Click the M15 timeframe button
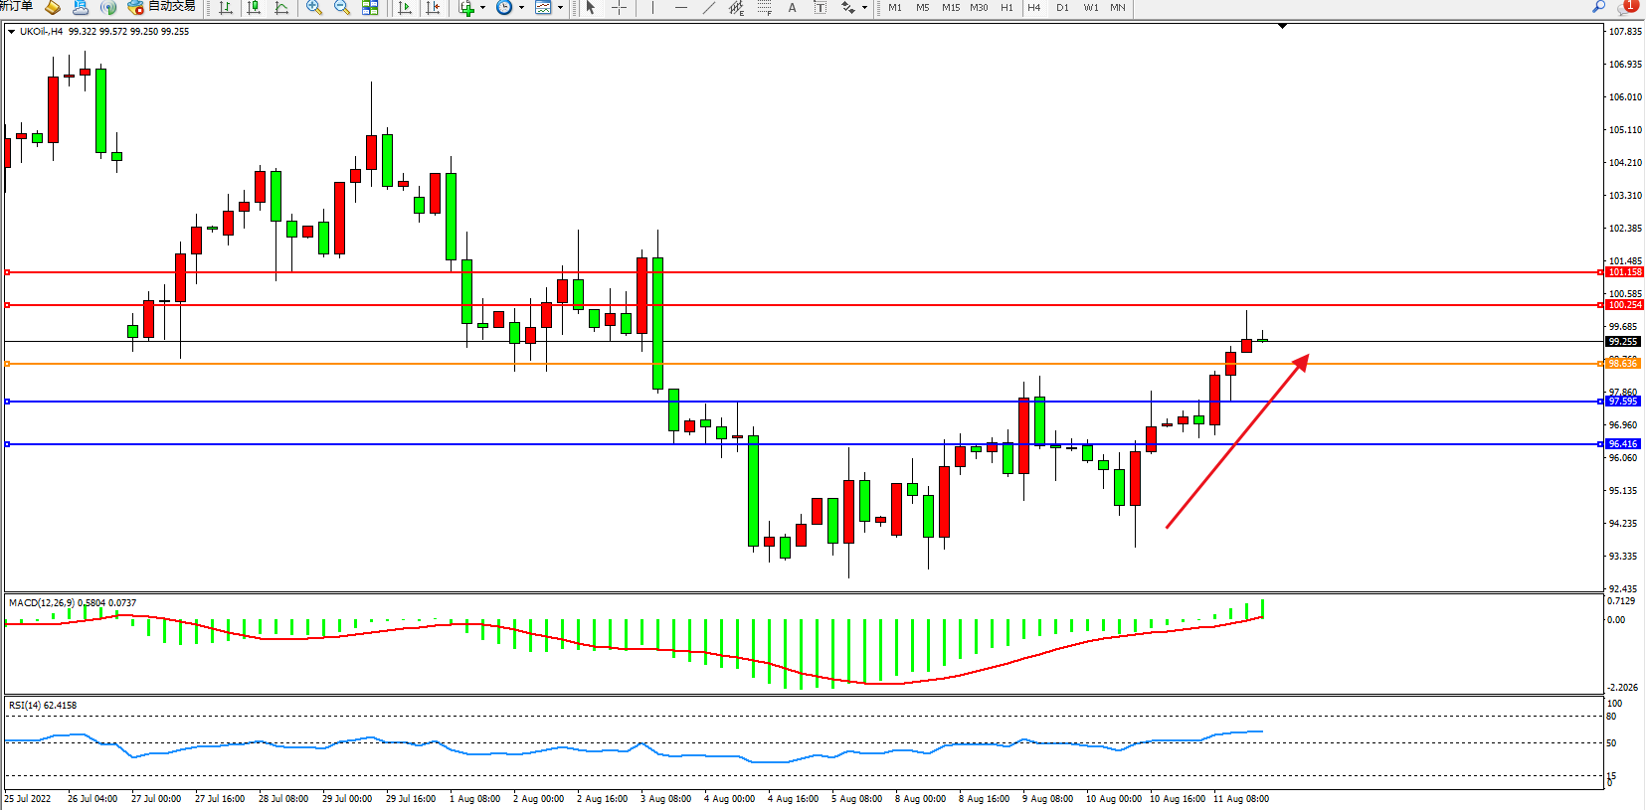 (951, 8)
